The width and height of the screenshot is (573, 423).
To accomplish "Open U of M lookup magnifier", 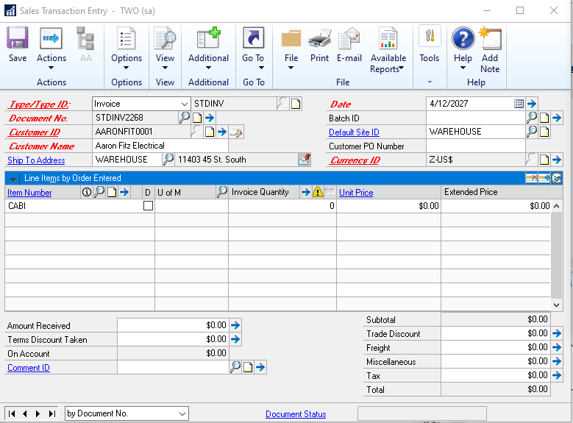I will [222, 191].
